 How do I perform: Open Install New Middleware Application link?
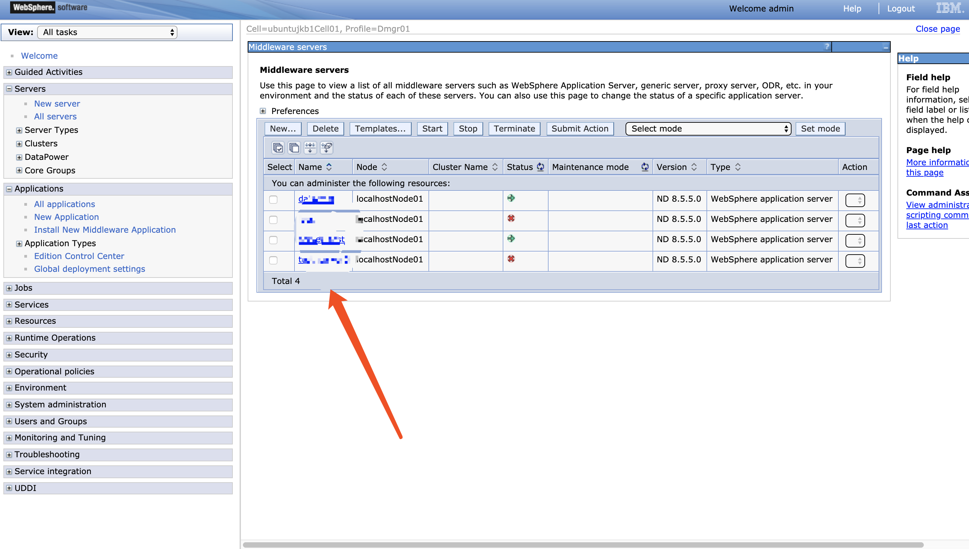pyautogui.click(x=105, y=230)
